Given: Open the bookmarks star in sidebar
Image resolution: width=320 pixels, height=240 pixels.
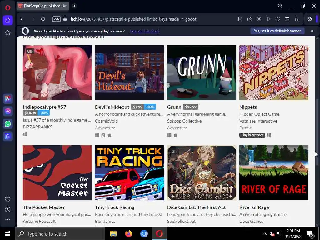Looking at the screenshot, I should coord(8,33).
